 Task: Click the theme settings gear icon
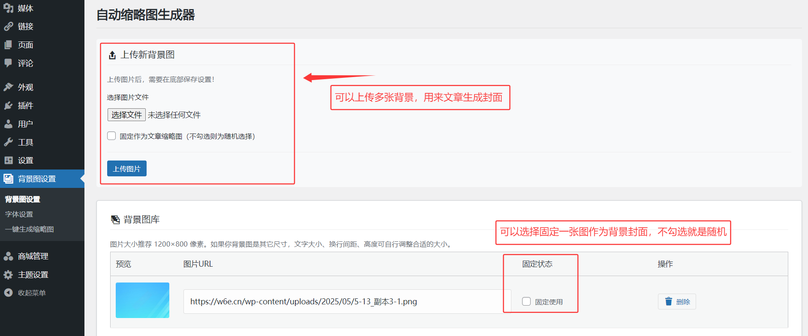click(8, 275)
